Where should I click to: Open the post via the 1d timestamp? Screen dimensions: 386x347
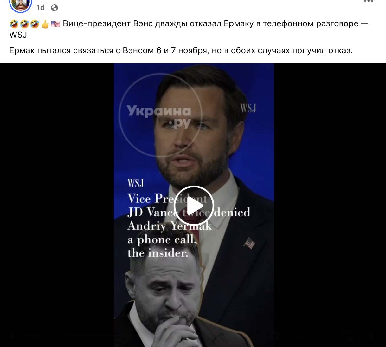click(x=41, y=8)
